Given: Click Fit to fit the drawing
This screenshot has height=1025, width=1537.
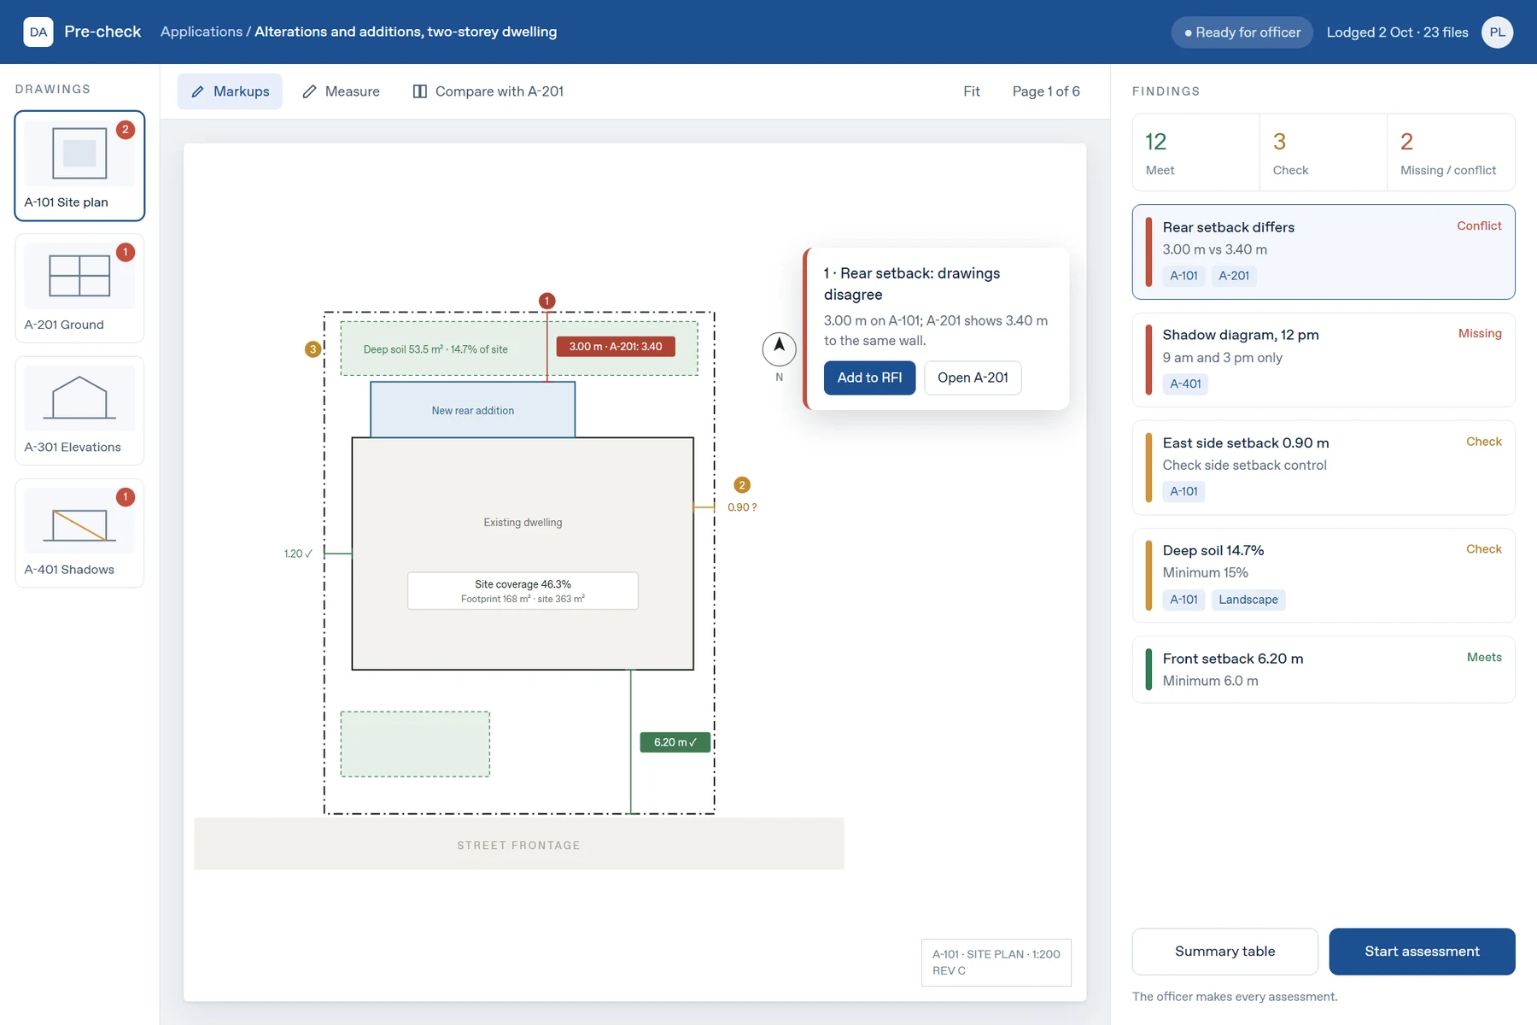Looking at the screenshot, I should coord(972,91).
